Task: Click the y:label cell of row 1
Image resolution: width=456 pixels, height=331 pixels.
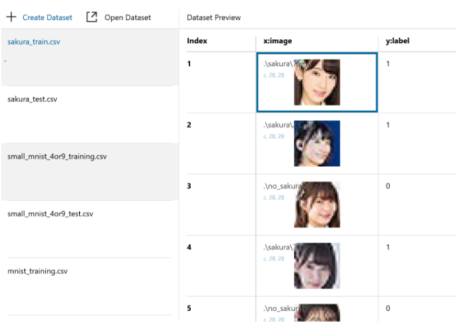Action: click(388, 63)
